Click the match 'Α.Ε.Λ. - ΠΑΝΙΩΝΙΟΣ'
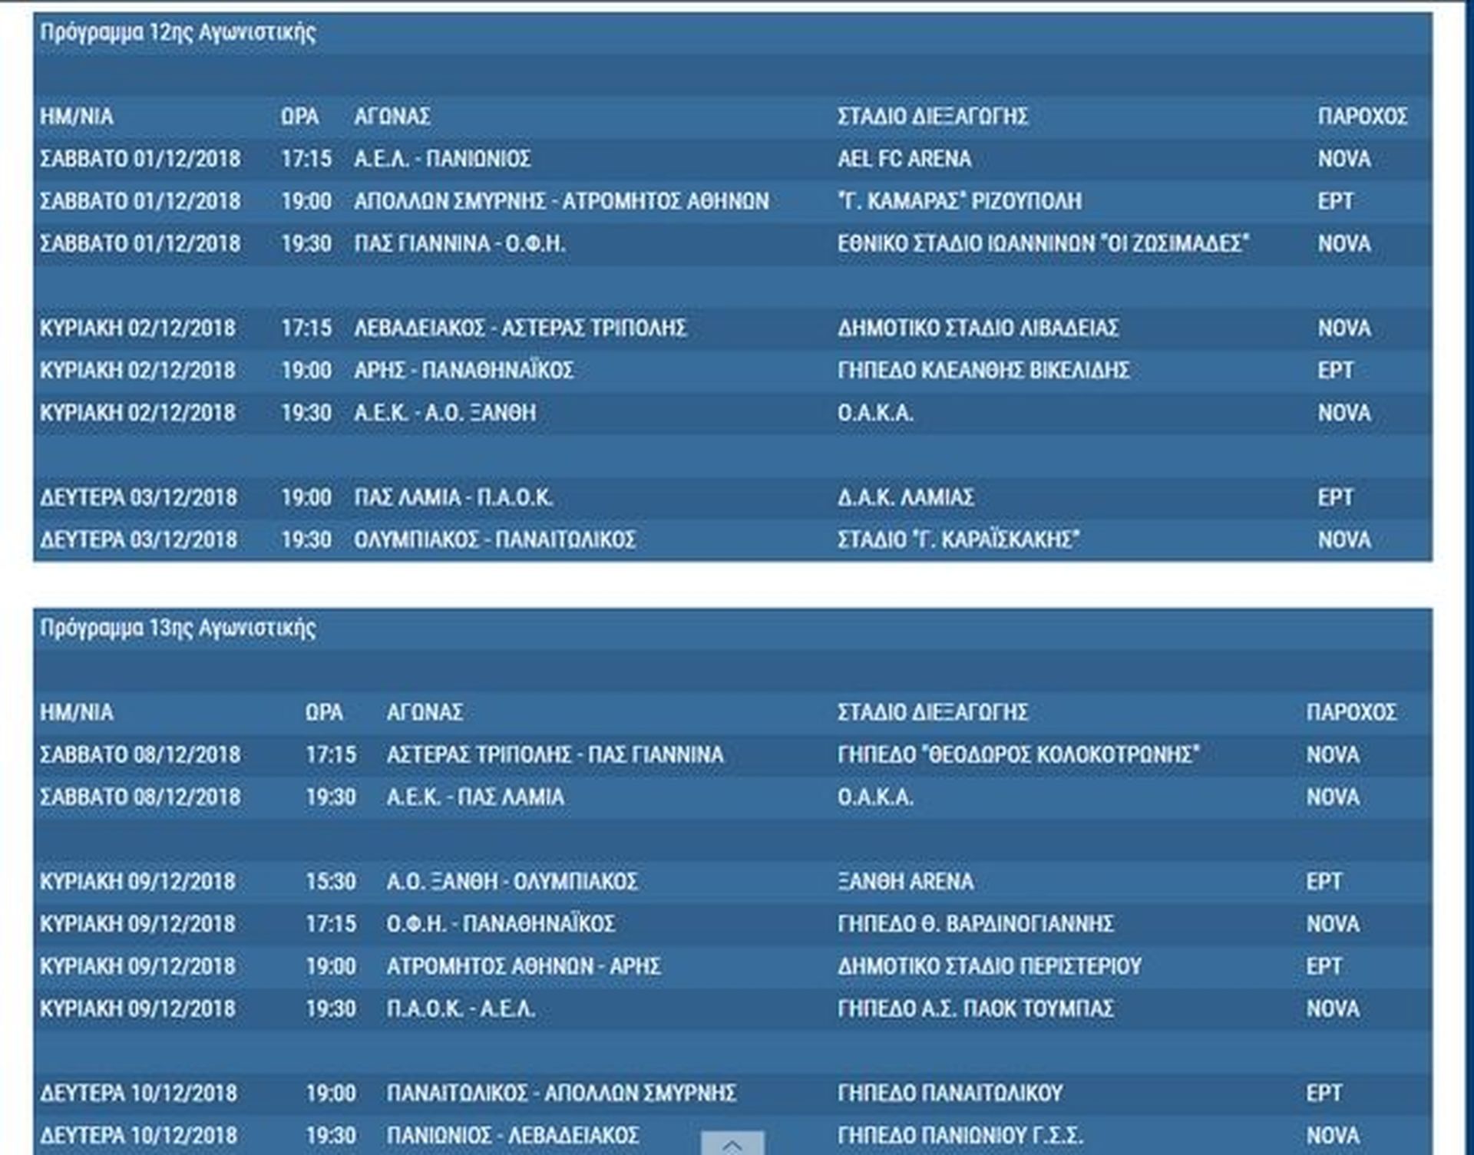This screenshot has width=1474, height=1155. tap(442, 159)
